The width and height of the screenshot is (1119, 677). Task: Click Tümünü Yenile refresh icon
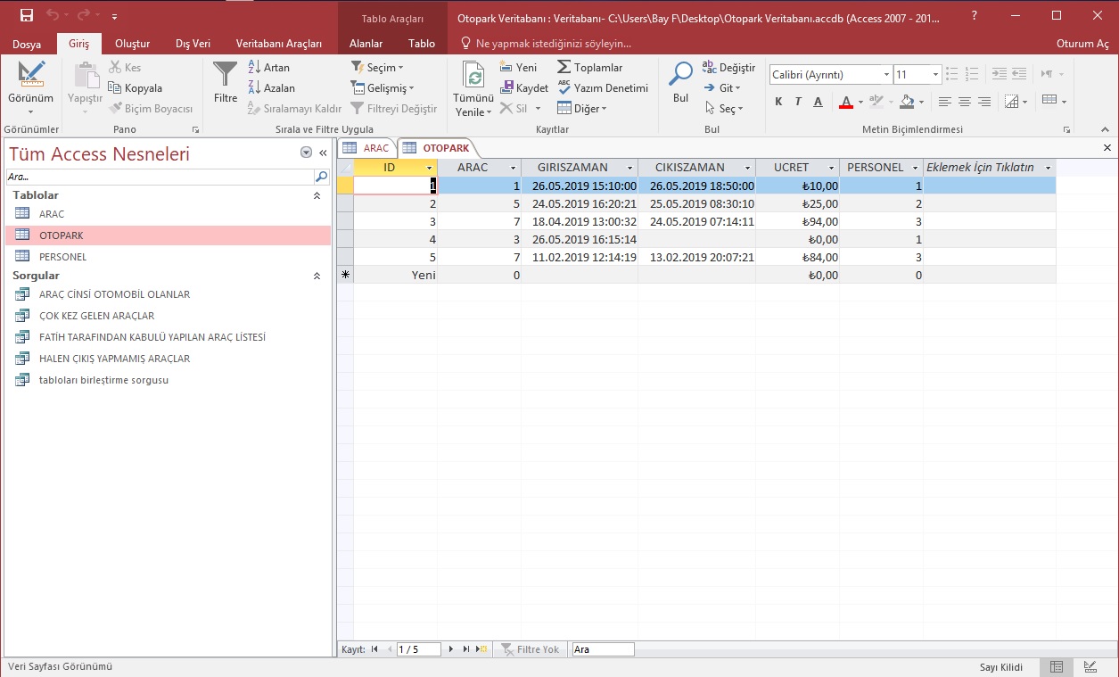pos(474,77)
